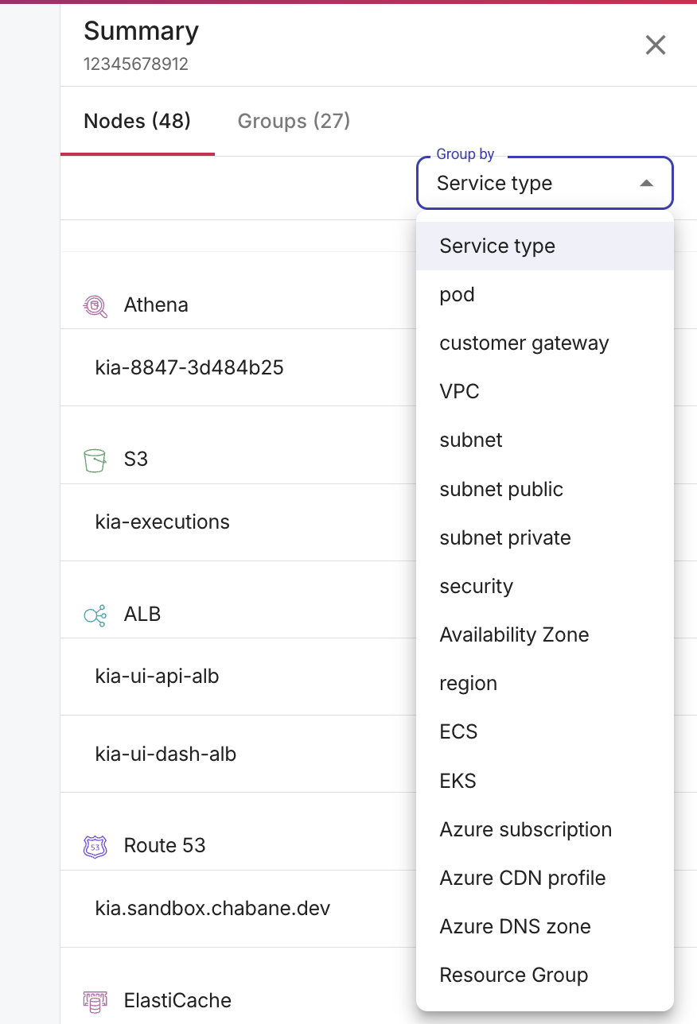697x1024 pixels.
Task: Click the Route 53 shield icon
Action: point(95,846)
